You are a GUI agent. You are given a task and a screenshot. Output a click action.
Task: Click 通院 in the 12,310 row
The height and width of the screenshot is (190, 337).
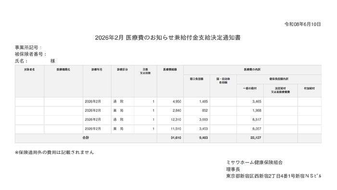118,120
